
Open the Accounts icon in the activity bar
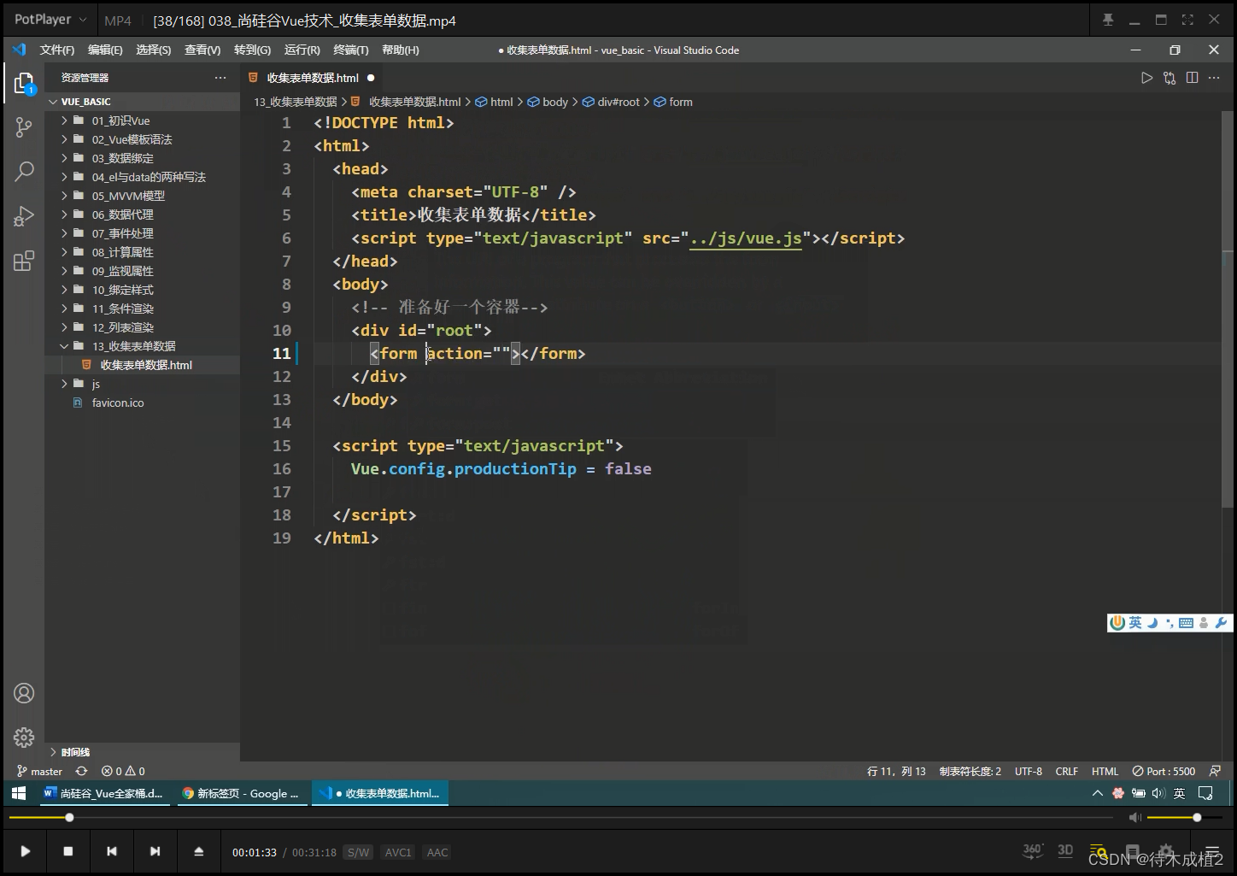(x=24, y=693)
